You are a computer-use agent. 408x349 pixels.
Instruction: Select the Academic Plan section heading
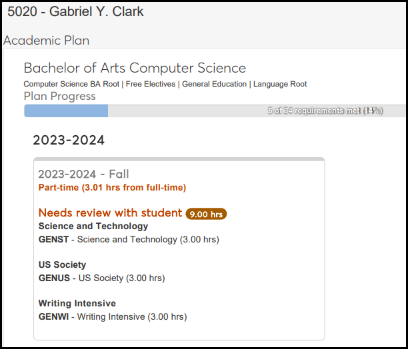47,41
